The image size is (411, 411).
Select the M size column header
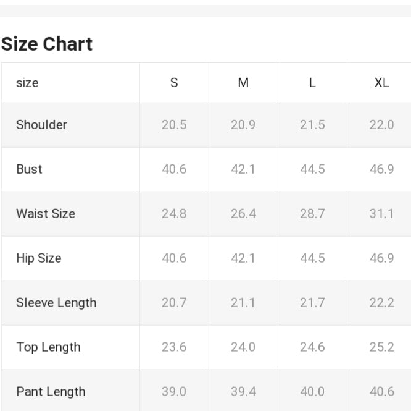pos(243,83)
